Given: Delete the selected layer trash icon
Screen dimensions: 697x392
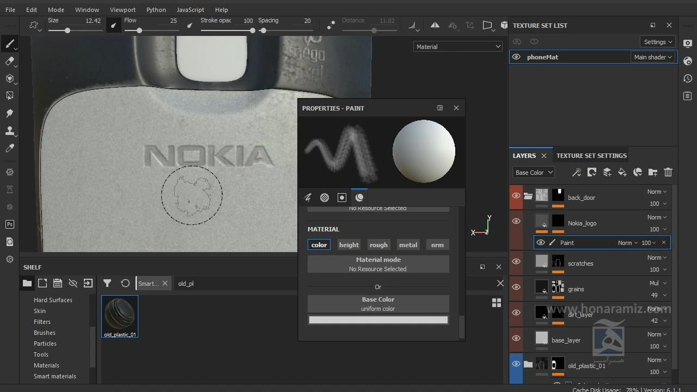Looking at the screenshot, I should point(668,172).
